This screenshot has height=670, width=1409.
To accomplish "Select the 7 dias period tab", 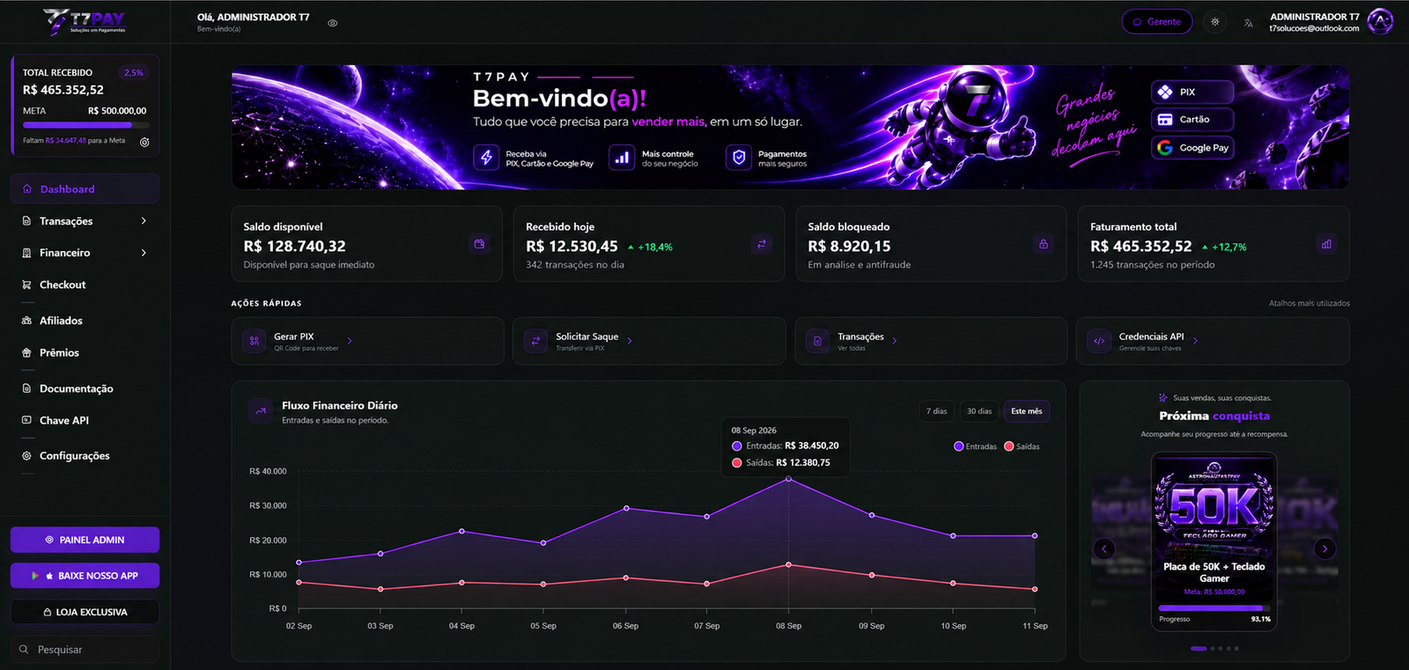I will pyautogui.click(x=937, y=411).
